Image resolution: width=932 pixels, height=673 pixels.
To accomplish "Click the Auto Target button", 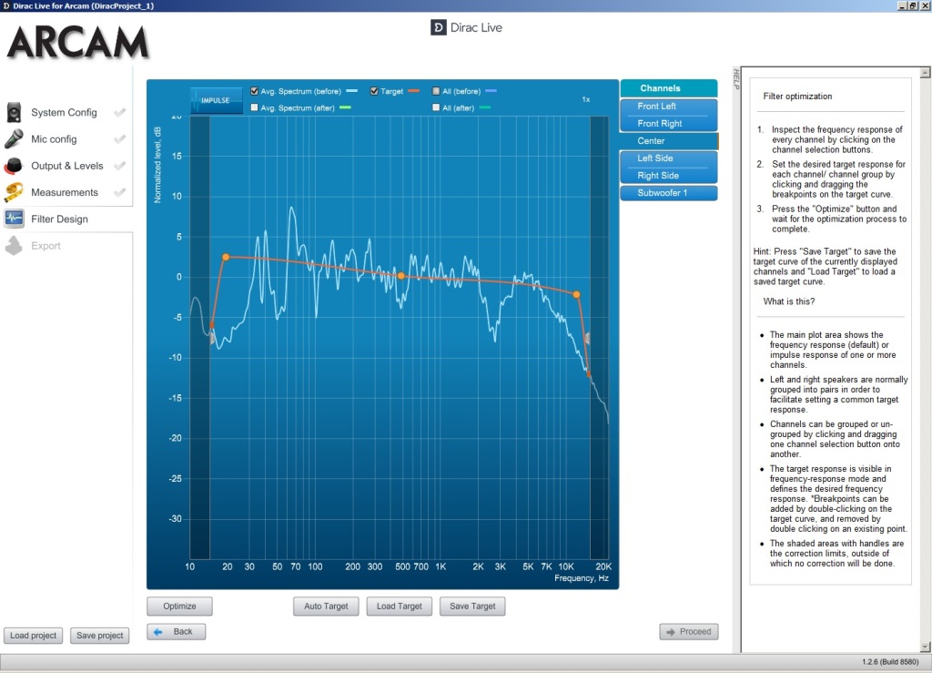I will click(326, 607).
